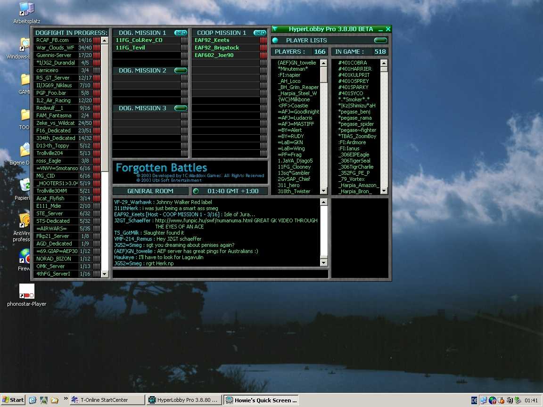Click the IN GAME list scroll-down arrow

pyautogui.click(x=384, y=191)
